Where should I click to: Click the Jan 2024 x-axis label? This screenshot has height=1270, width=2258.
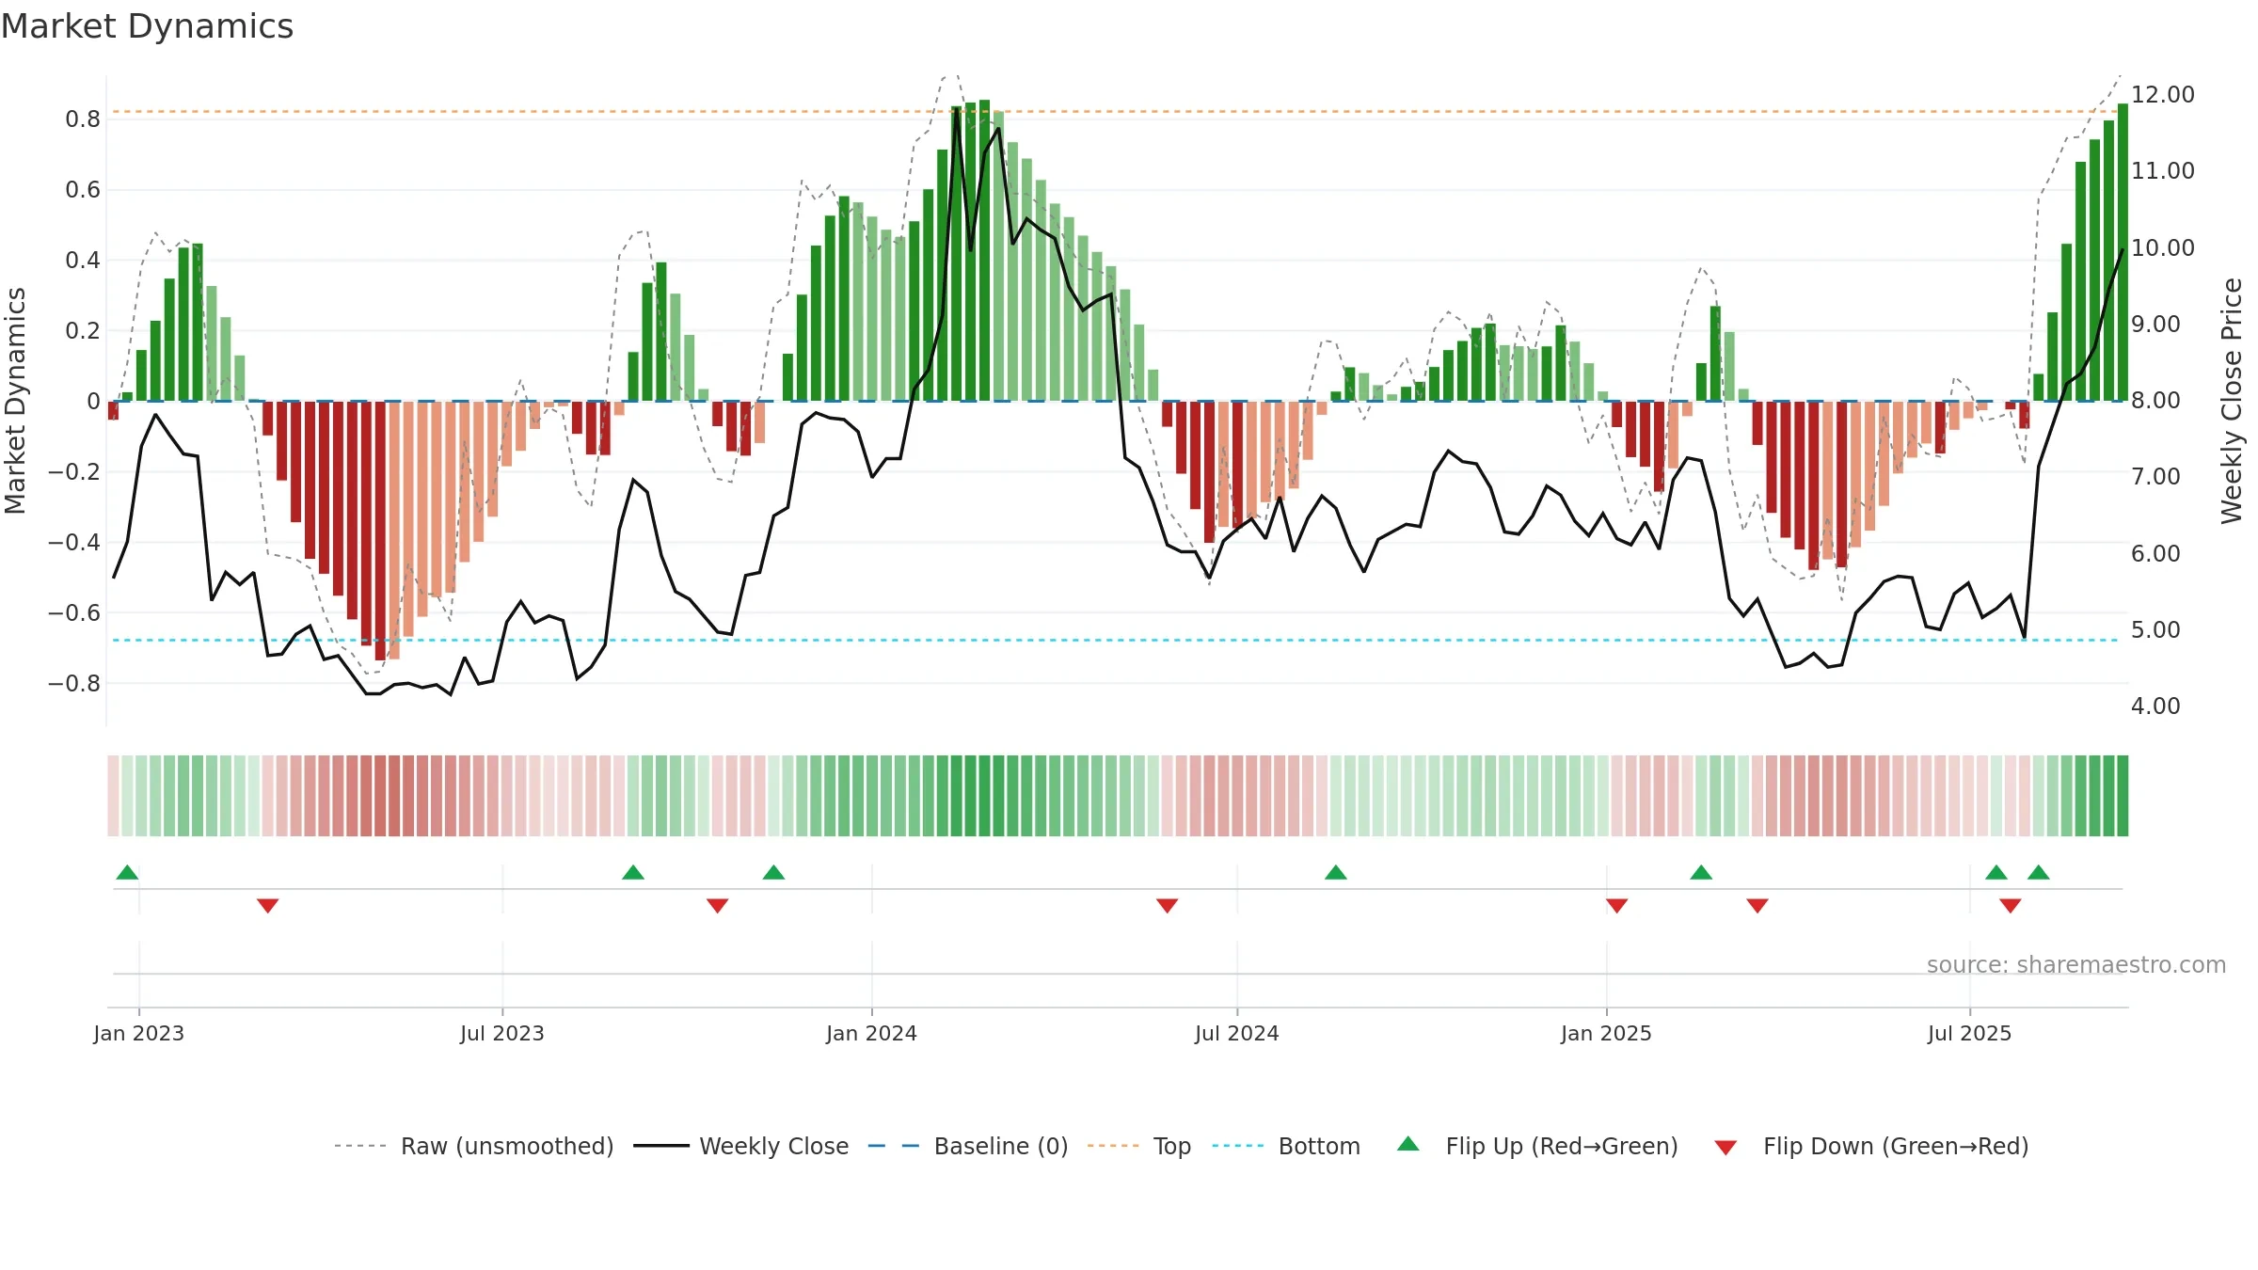[872, 1033]
